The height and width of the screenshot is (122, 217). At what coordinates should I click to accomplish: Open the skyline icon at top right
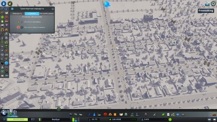point(207,4)
